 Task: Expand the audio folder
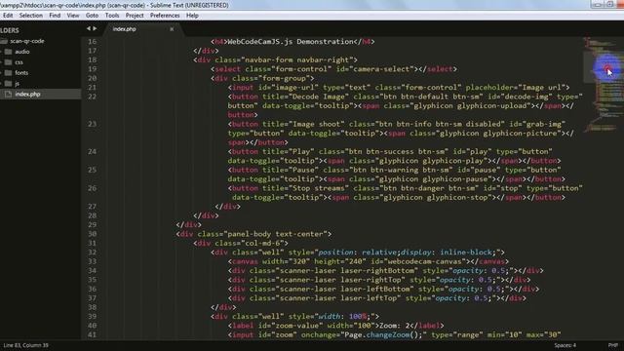tap(1, 52)
